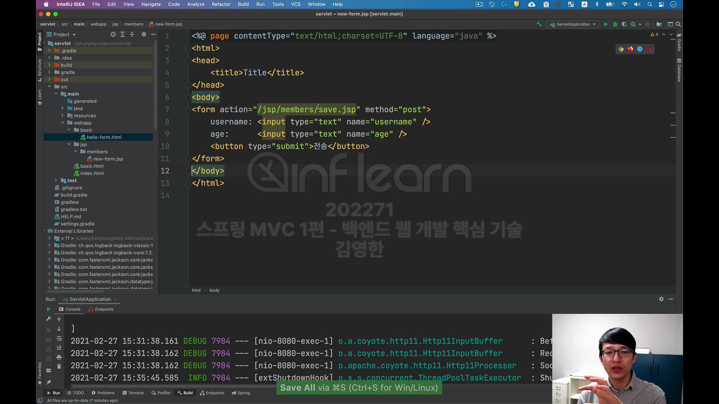The height and width of the screenshot is (404, 719).
Task: Run ServletApplication with green play icon
Action: (606, 24)
